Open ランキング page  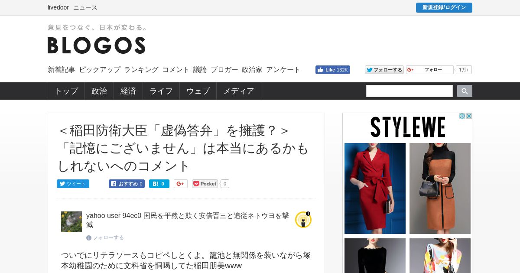tap(141, 70)
